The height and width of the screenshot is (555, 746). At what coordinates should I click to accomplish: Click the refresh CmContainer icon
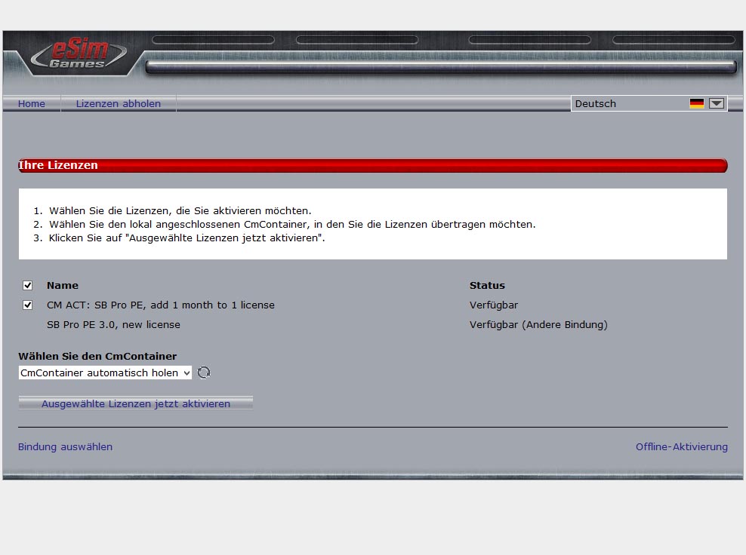click(204, 373)
